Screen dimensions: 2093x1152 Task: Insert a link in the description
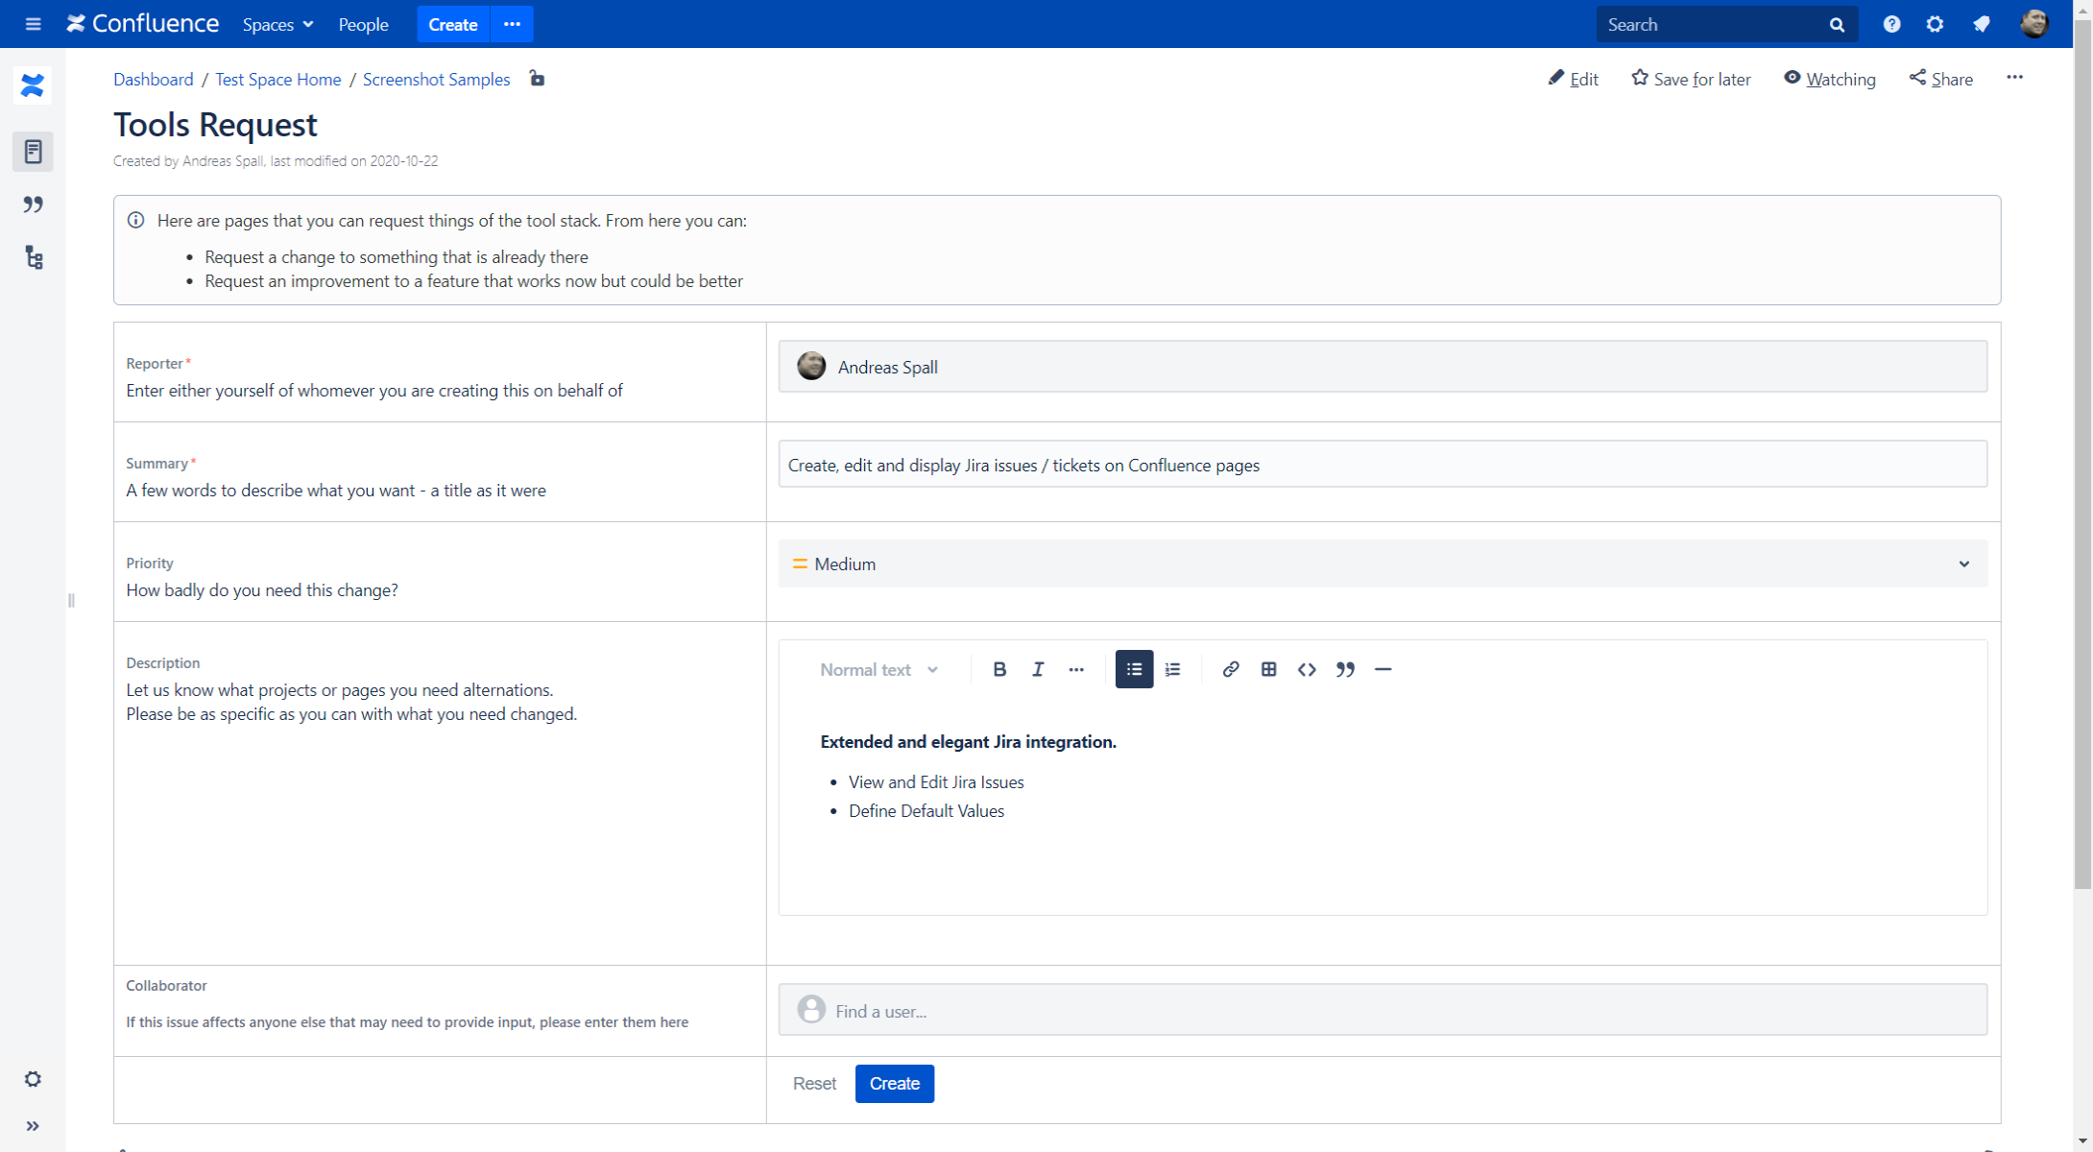click(1230, 670)
